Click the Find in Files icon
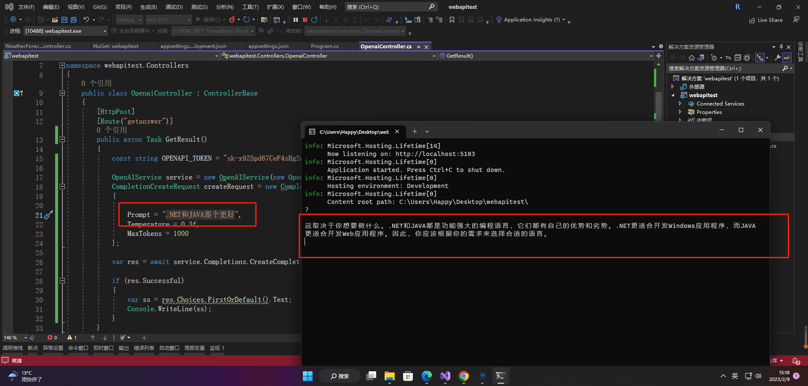This screenshot has width=808, height=386. (264, 20)
